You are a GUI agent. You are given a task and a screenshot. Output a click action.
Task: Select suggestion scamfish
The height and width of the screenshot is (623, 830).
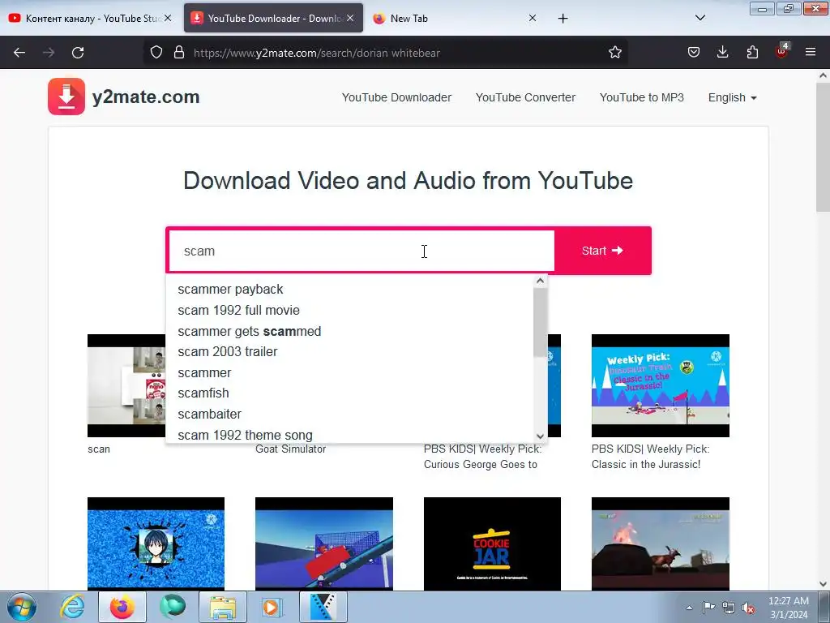pos(349,393)
